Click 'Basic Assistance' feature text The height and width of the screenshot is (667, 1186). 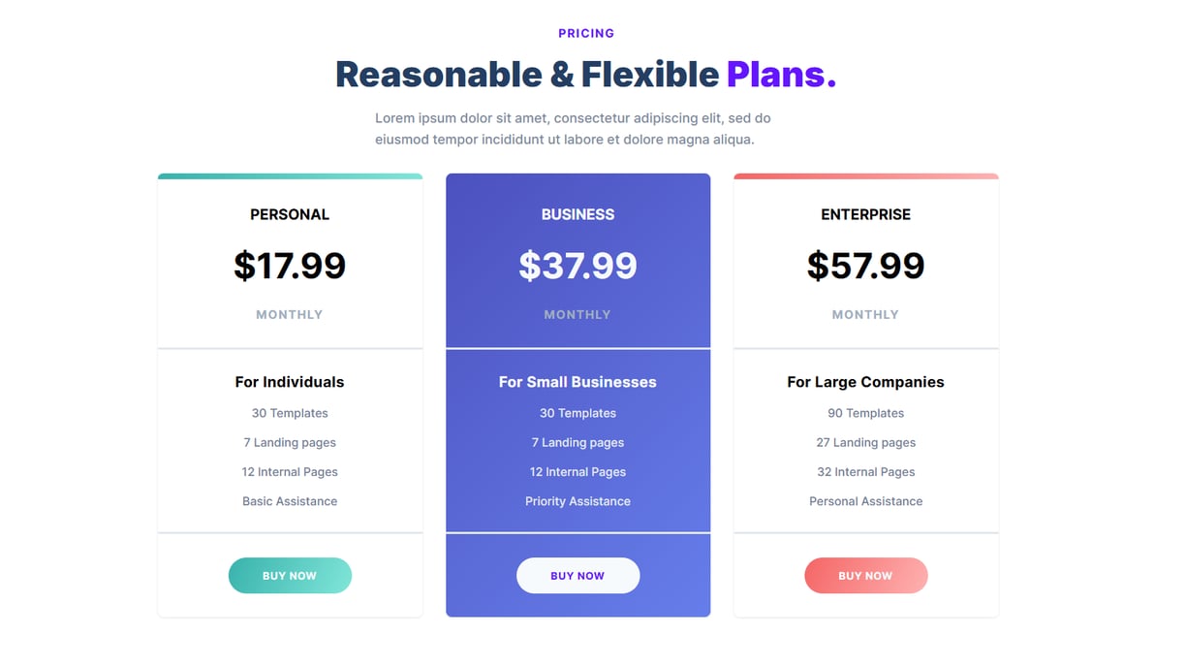pyautogui.click(x=290, y=501)
